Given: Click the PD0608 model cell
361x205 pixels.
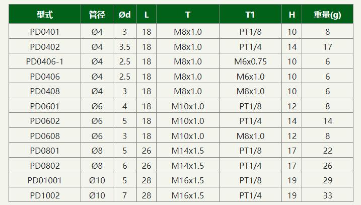Looking at the screenshot, I should pyautogui.click(x=45, y=136).
